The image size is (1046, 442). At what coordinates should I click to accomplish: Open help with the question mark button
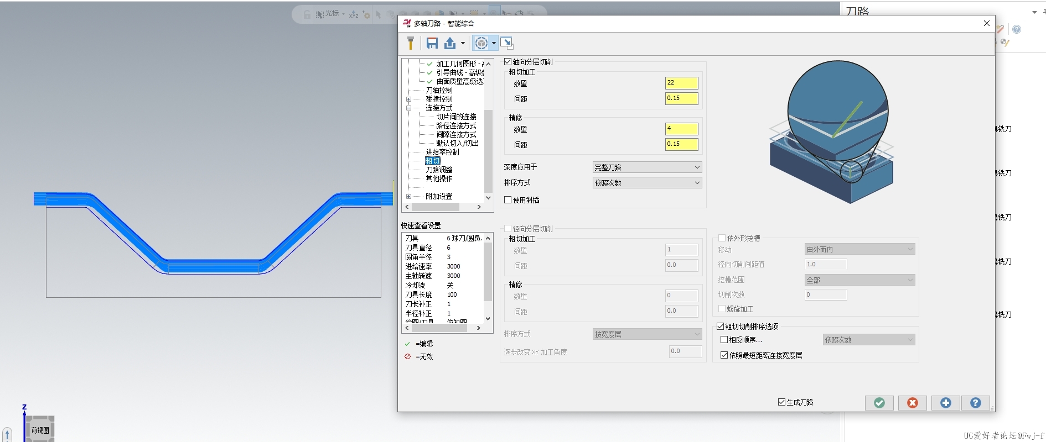click(976, 403)
